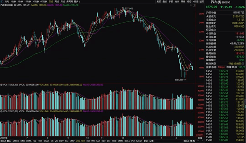Toggle the 复权 price adjustment option
The height and width of the screenshot is (143, 246).
[159, 2]
